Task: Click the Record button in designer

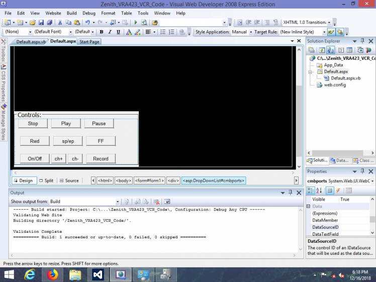Action: tap(101, 159)
